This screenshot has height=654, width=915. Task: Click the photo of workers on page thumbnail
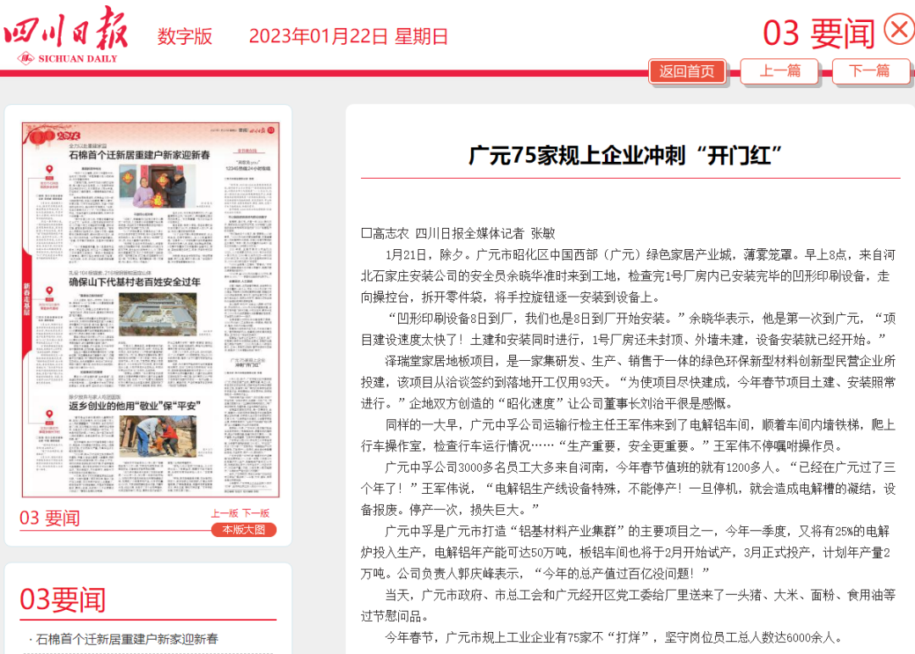[158, 436]
